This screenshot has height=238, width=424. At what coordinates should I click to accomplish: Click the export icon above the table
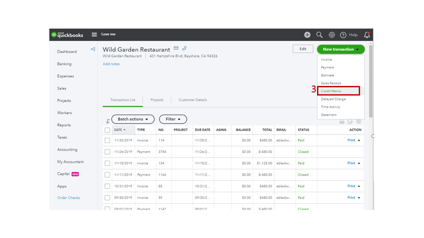pos(350,122)
